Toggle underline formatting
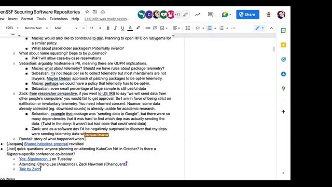Viewport: 332px width, 187px height. coord(122,28)
